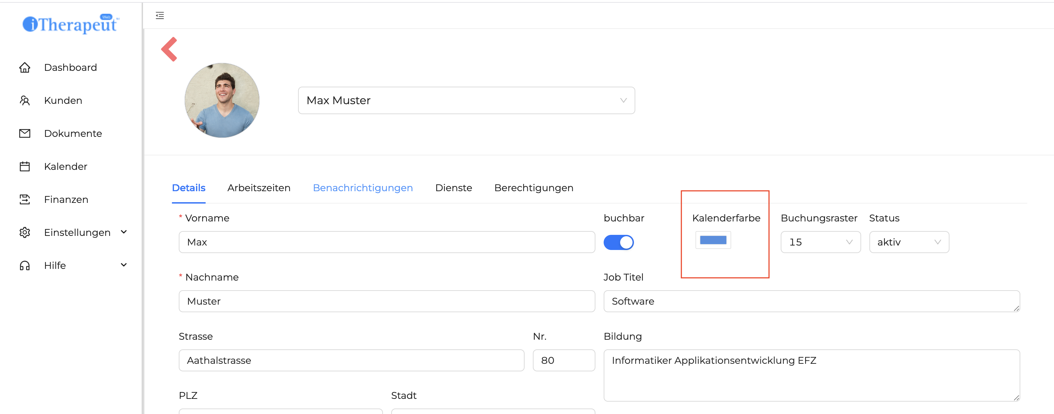Expand the Hilfe submenu arrow
This screenshot has height=414, width=1054.
click(x=123, y=265)
